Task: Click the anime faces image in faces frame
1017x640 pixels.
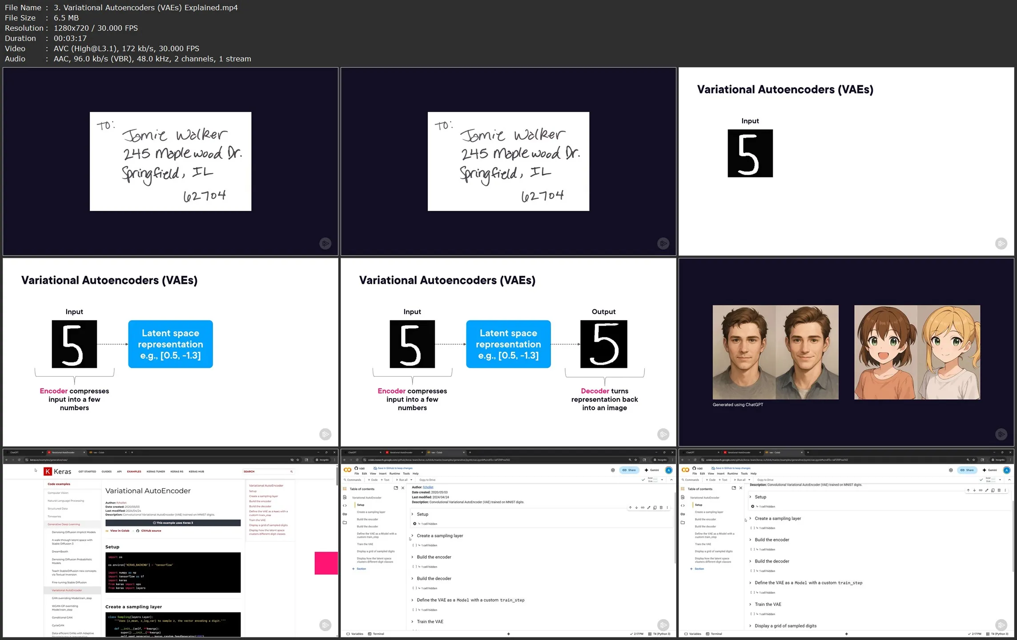Action: point(917,352)
